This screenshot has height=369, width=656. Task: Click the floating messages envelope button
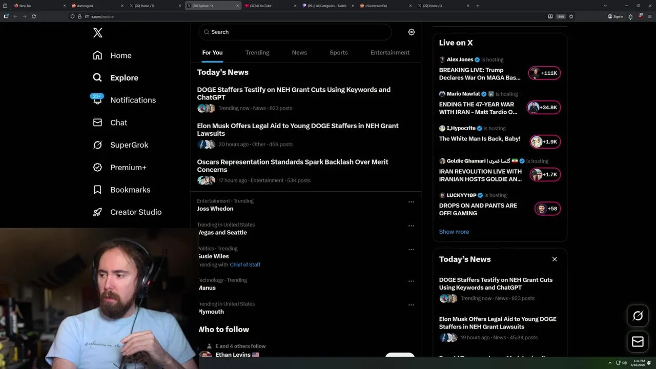point(638,342)
